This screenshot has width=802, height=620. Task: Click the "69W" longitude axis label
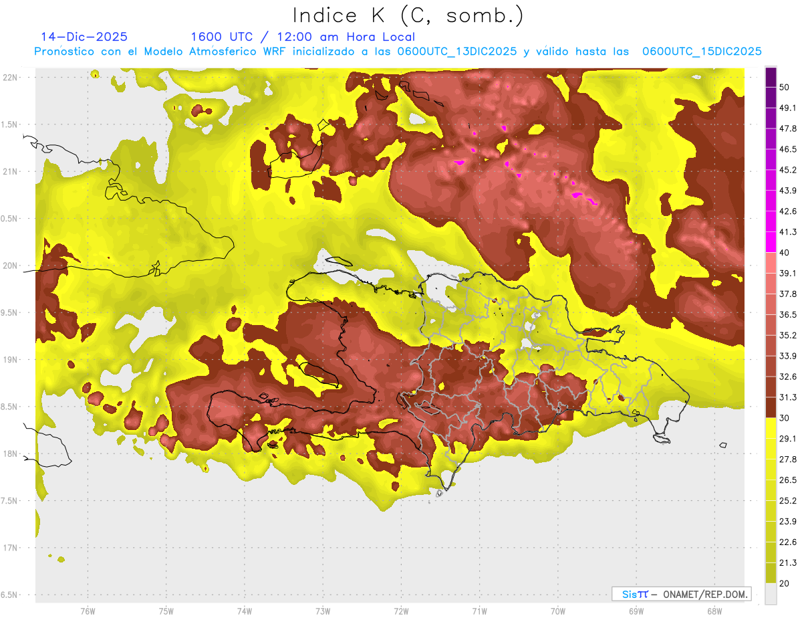pos(636,611)
